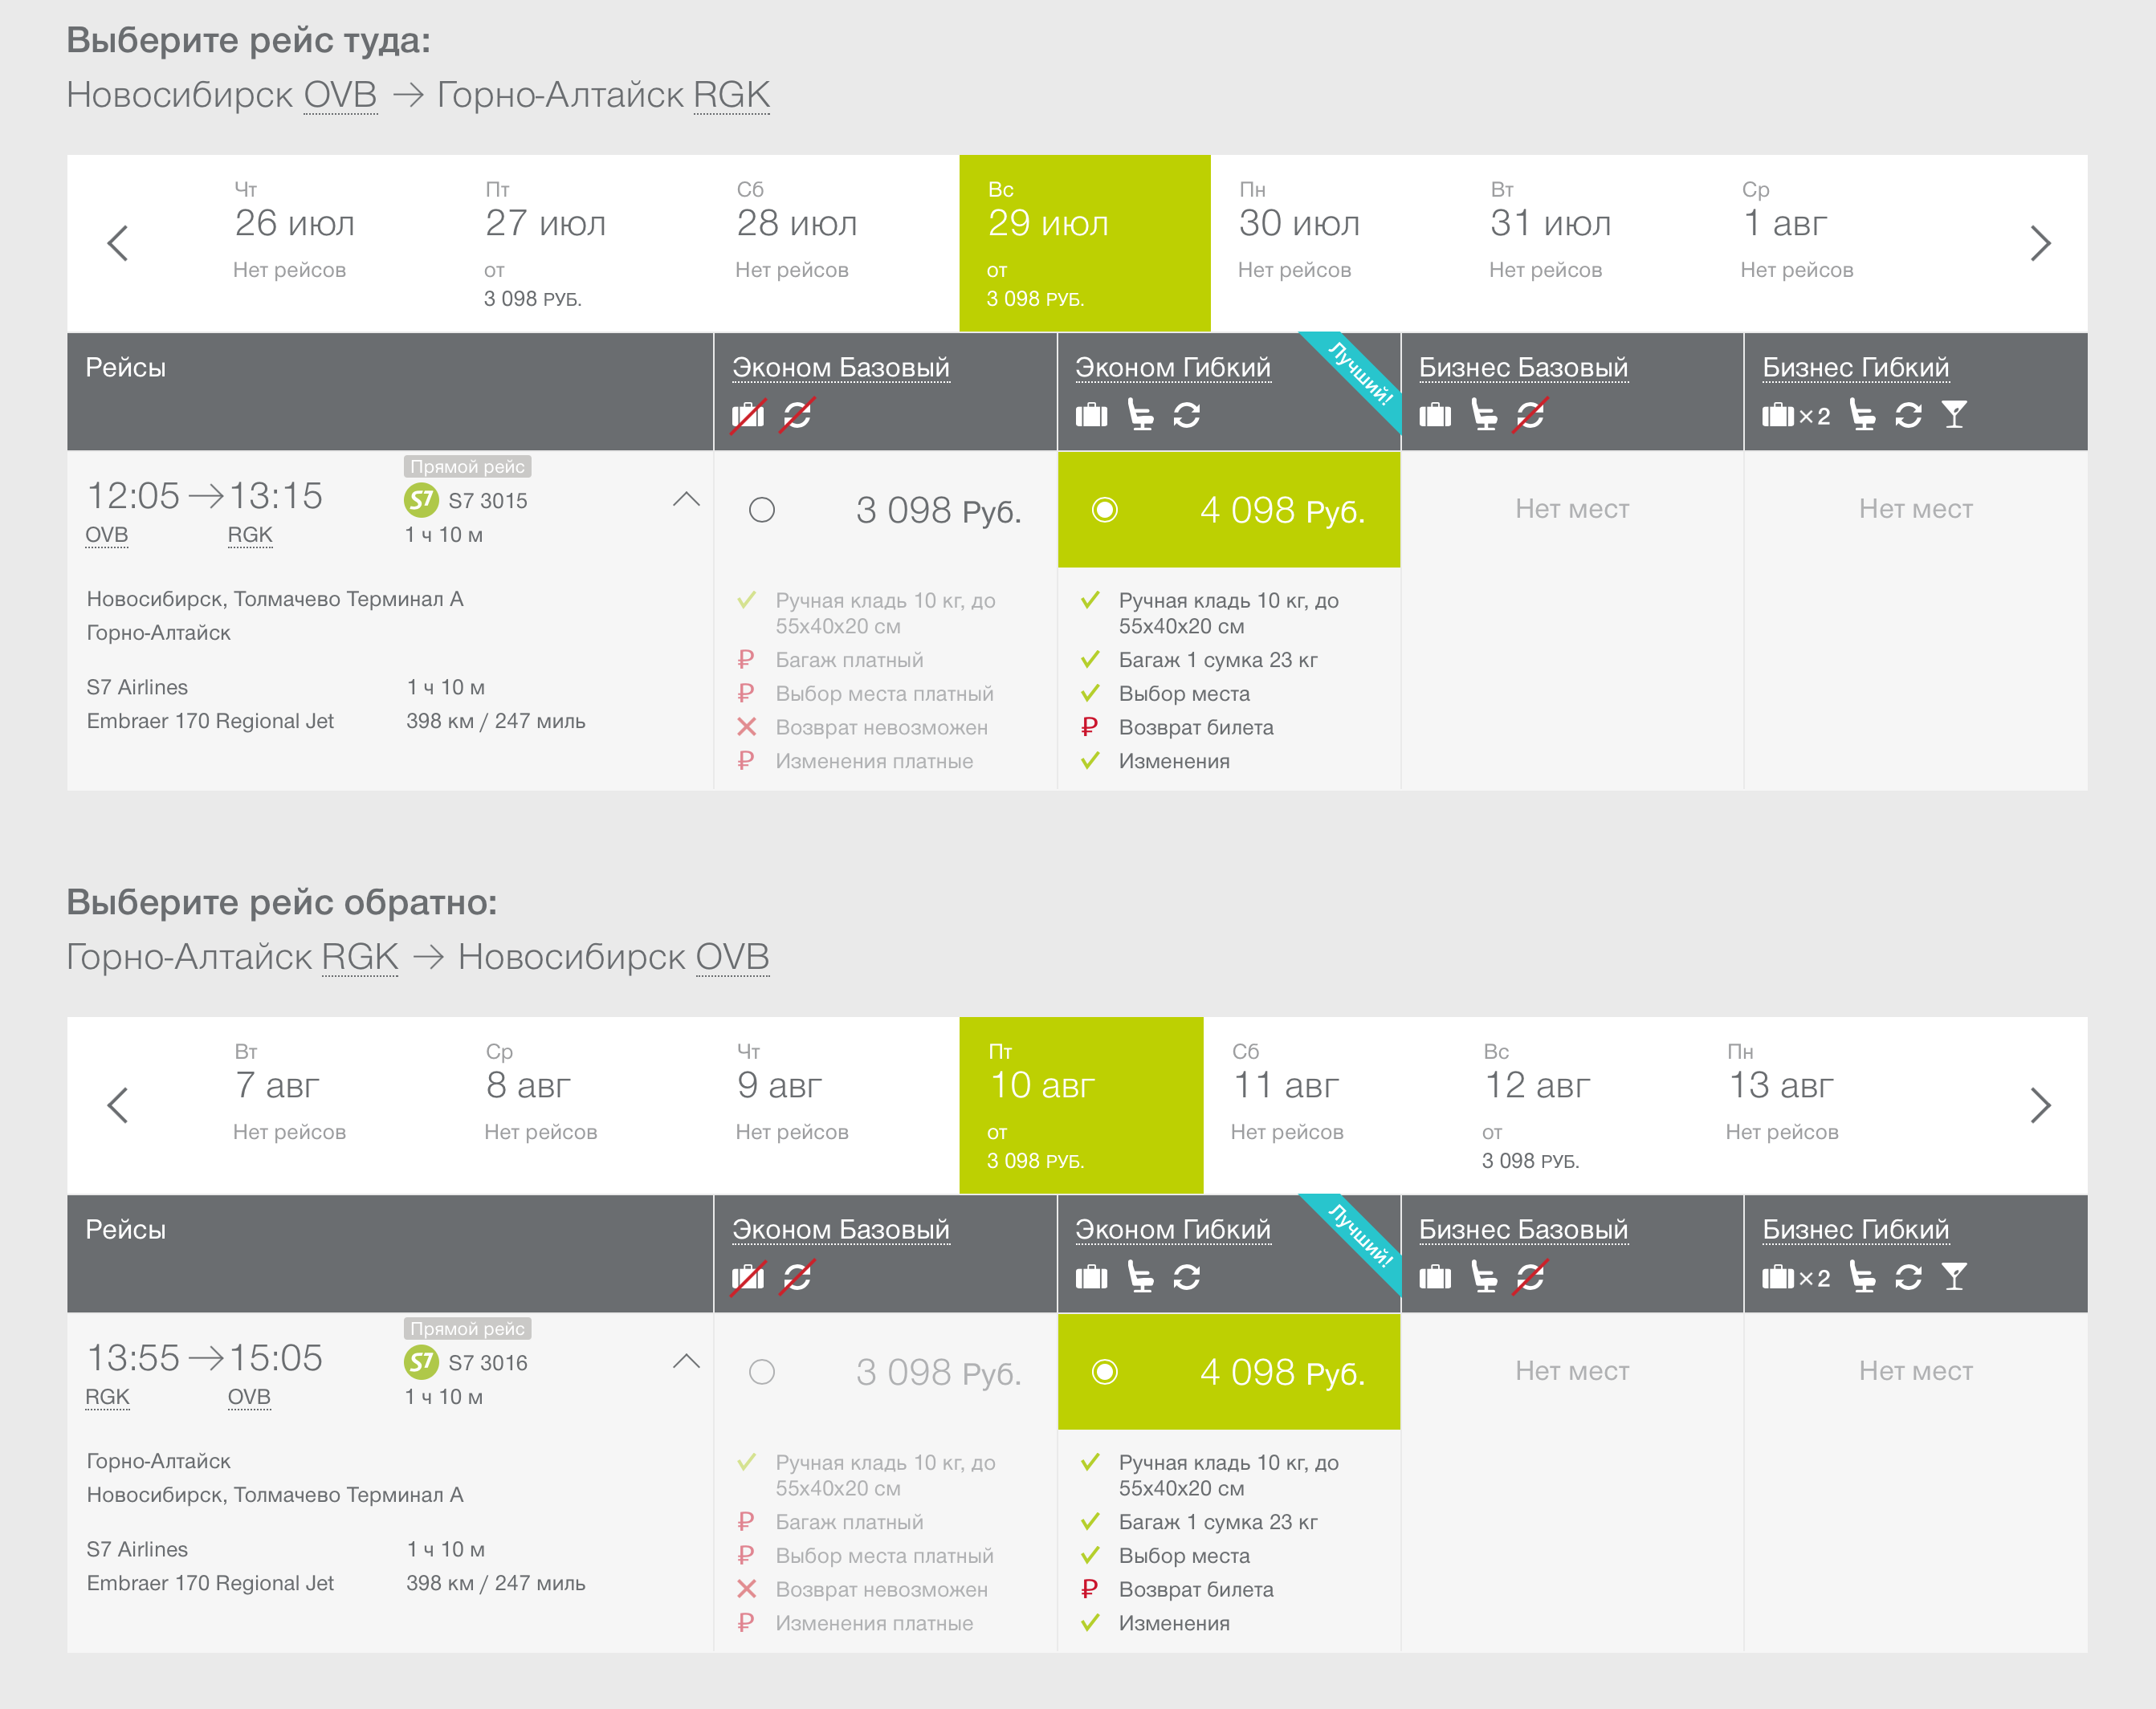The height and width of the screenshot is (1709, 2156).
Task: Choose outbound date 27 июл
Action: (x=584, y=243)
